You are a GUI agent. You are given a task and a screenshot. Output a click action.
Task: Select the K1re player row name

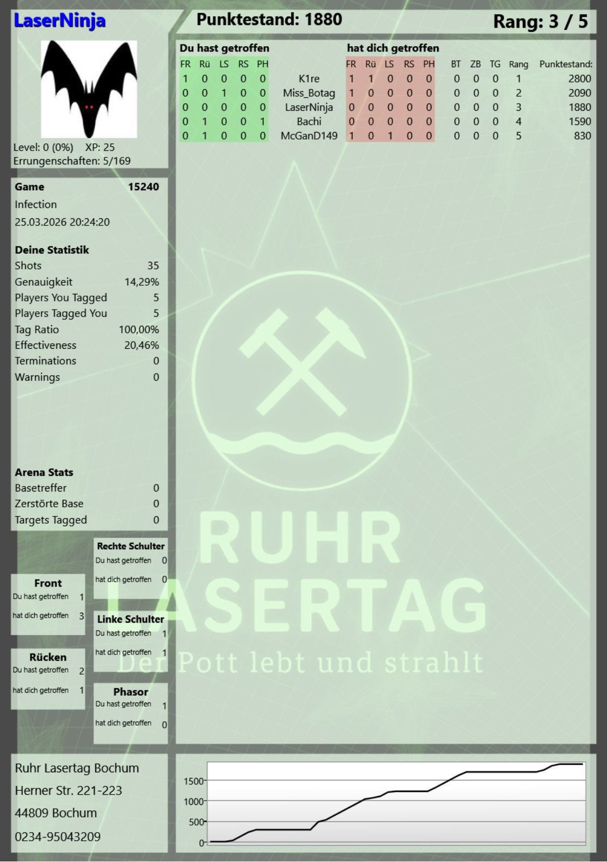309,79
